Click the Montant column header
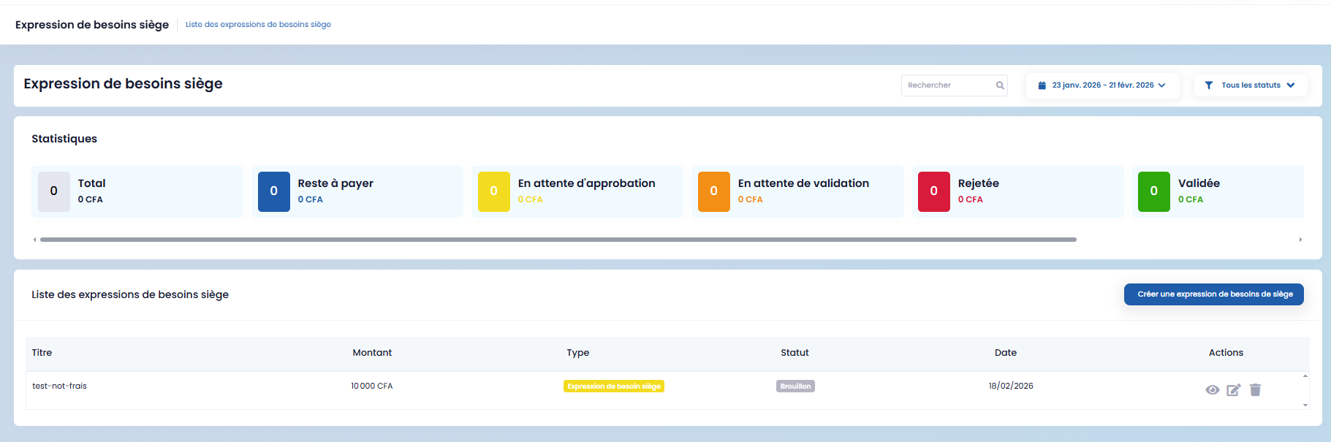The image size is (1331, 442). click(372, 353)
